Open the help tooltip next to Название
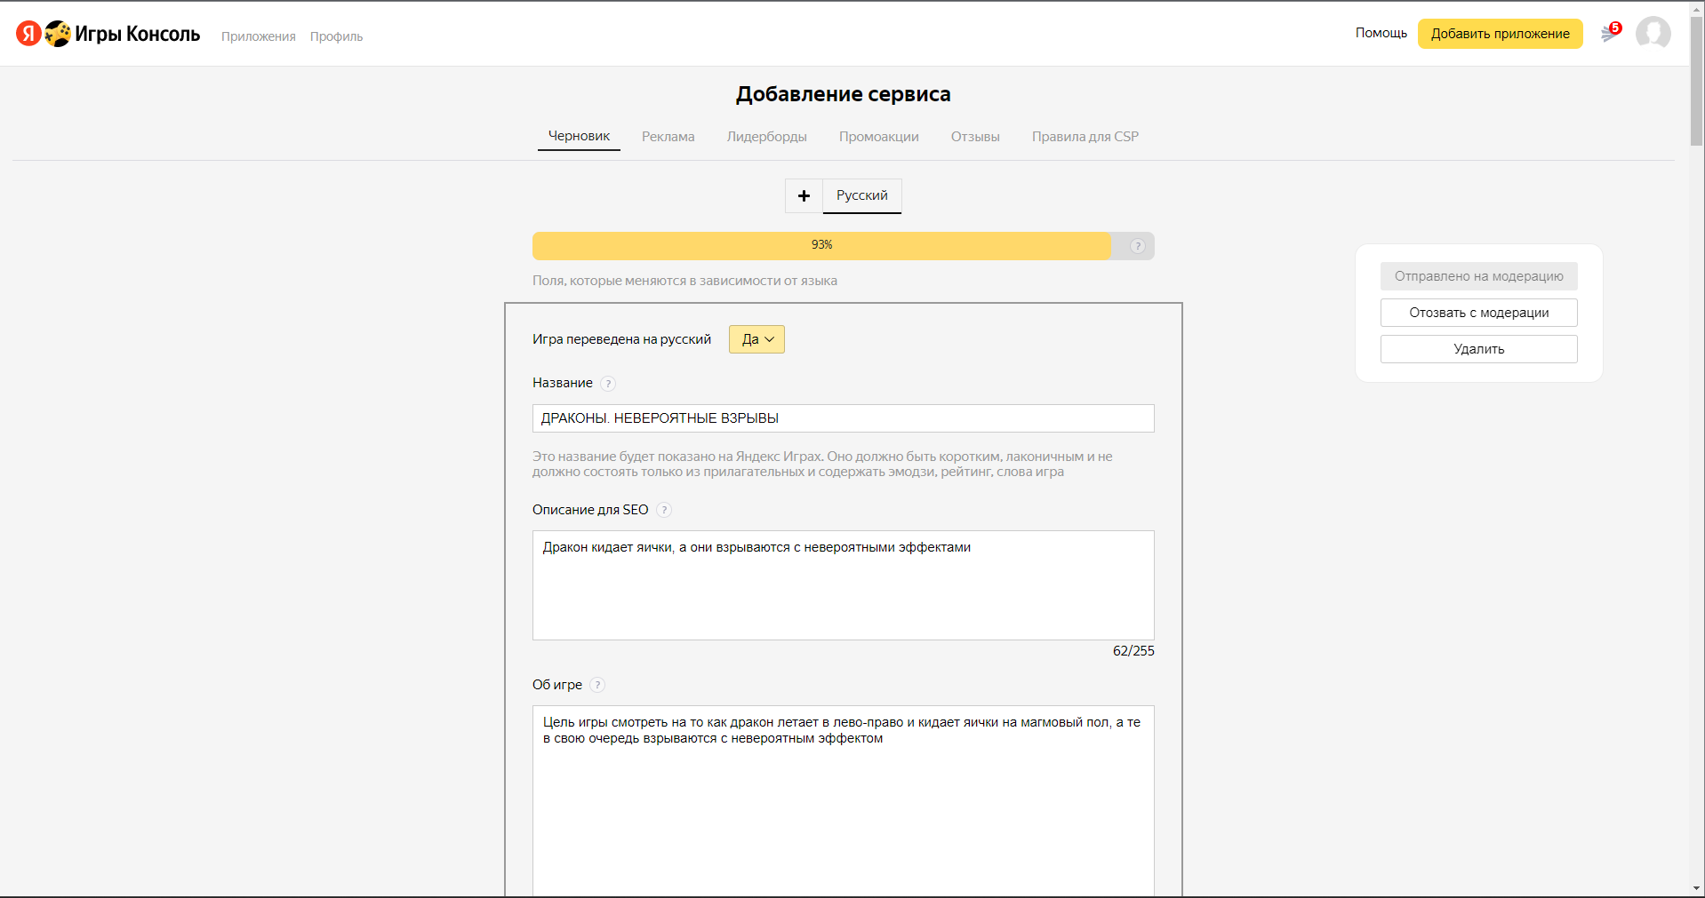The height and width of the screenshot is (898, 1705). [608, 384]
